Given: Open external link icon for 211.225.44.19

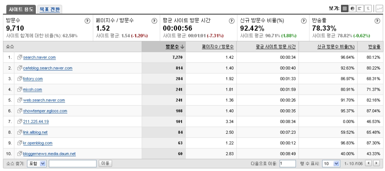Looking at the screenshot, I should [20, 121].
